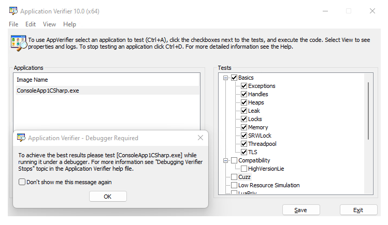Open the Help menu
The width and height of the screenshot is (388, 225).
tap(69, 24)
